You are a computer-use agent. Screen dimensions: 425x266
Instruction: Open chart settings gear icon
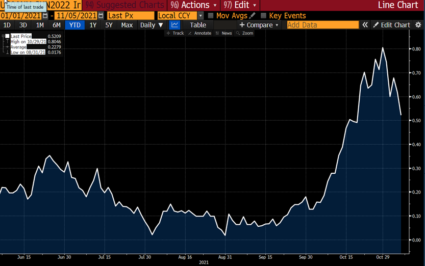[x=418, y=24]
